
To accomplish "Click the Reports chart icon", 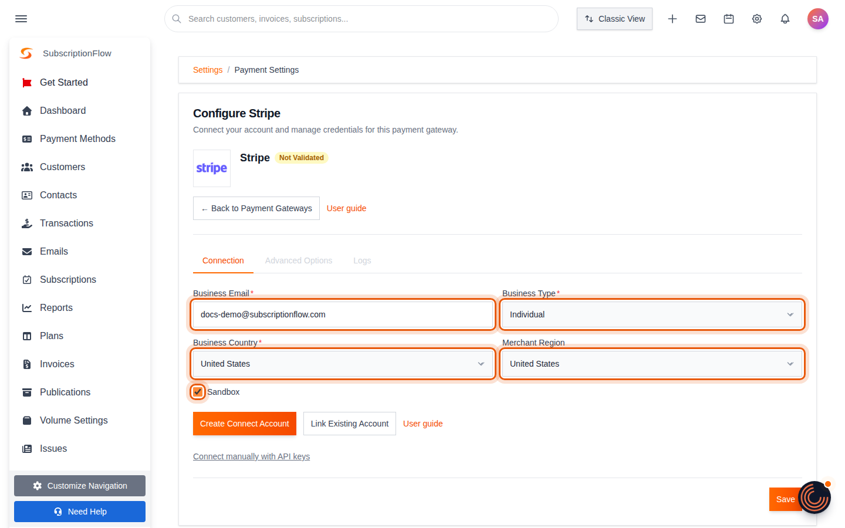I will (27, 308).
